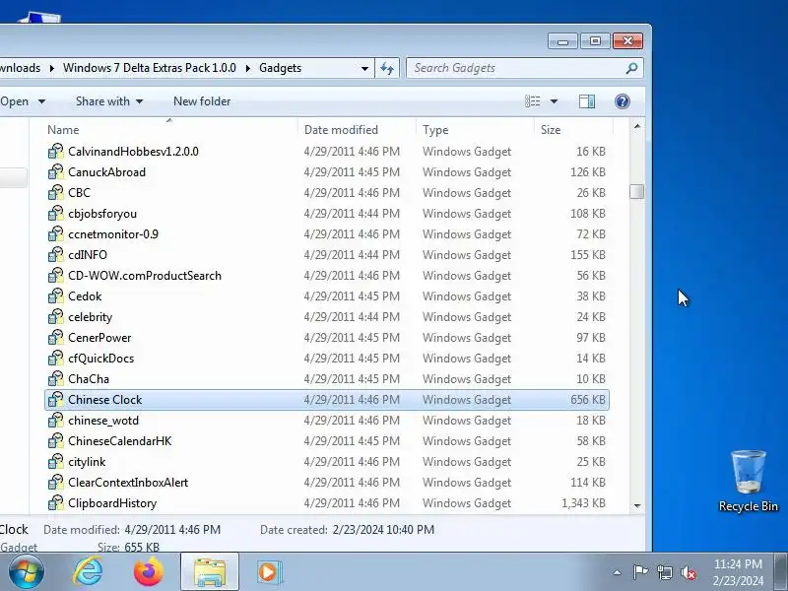The height and width of the screenshot is (591, 788).
Task: Expand the breadcrumb arrow before Gadgets
Action: [248, 68]
